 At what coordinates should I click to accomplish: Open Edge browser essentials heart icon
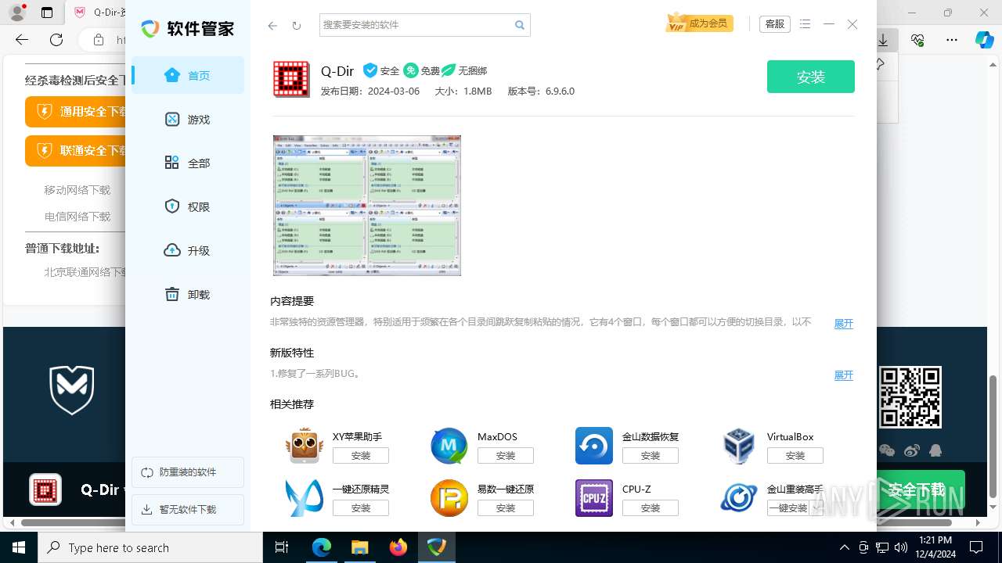(917, 40)
